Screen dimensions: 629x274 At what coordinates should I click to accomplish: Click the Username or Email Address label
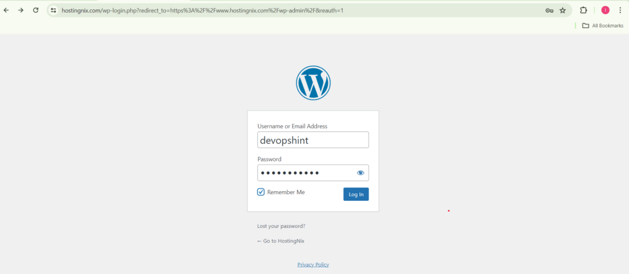coord(292,127)
